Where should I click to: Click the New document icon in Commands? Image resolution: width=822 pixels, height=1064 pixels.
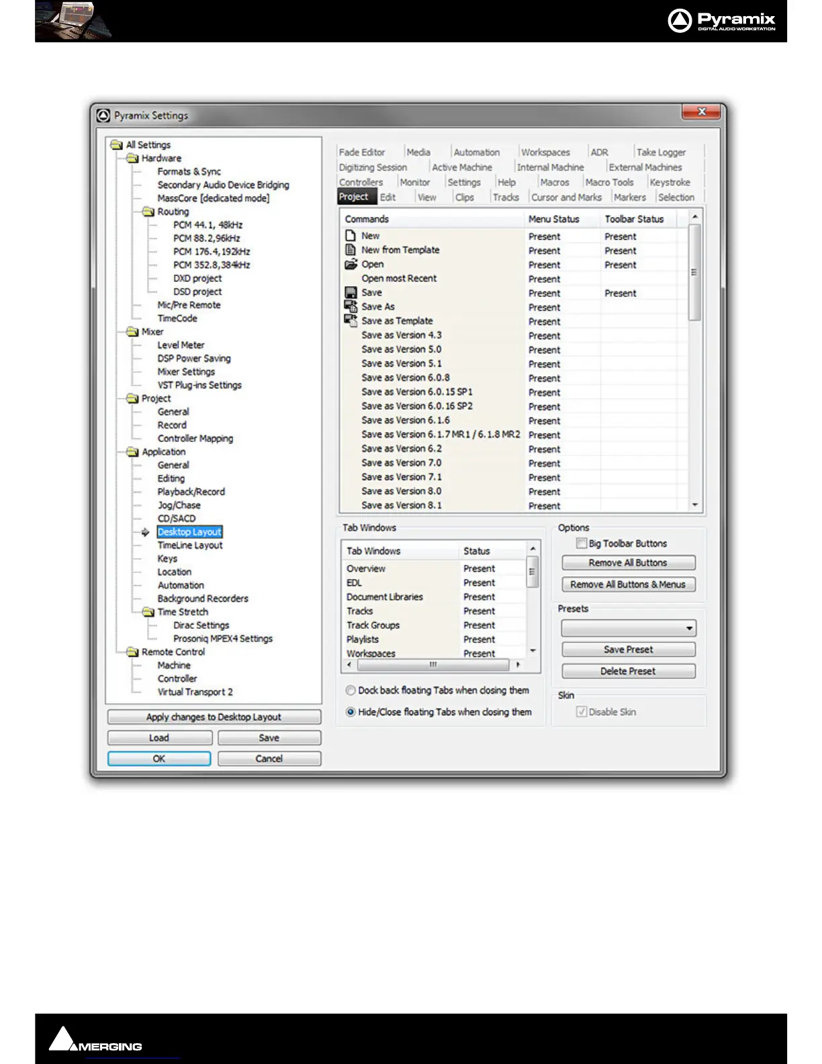coord(350,236)
